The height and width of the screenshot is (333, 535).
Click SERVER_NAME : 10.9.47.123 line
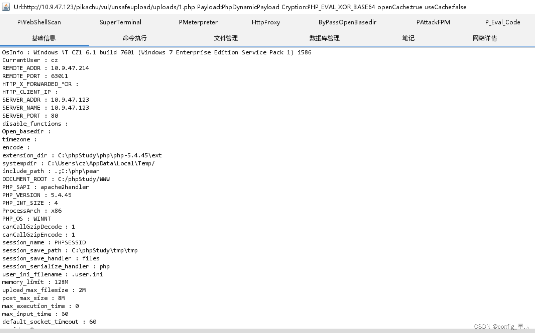coord(46,108)
